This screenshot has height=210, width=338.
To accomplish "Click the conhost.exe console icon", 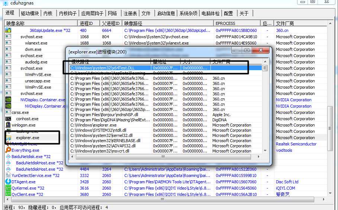I will pos(8,119).
